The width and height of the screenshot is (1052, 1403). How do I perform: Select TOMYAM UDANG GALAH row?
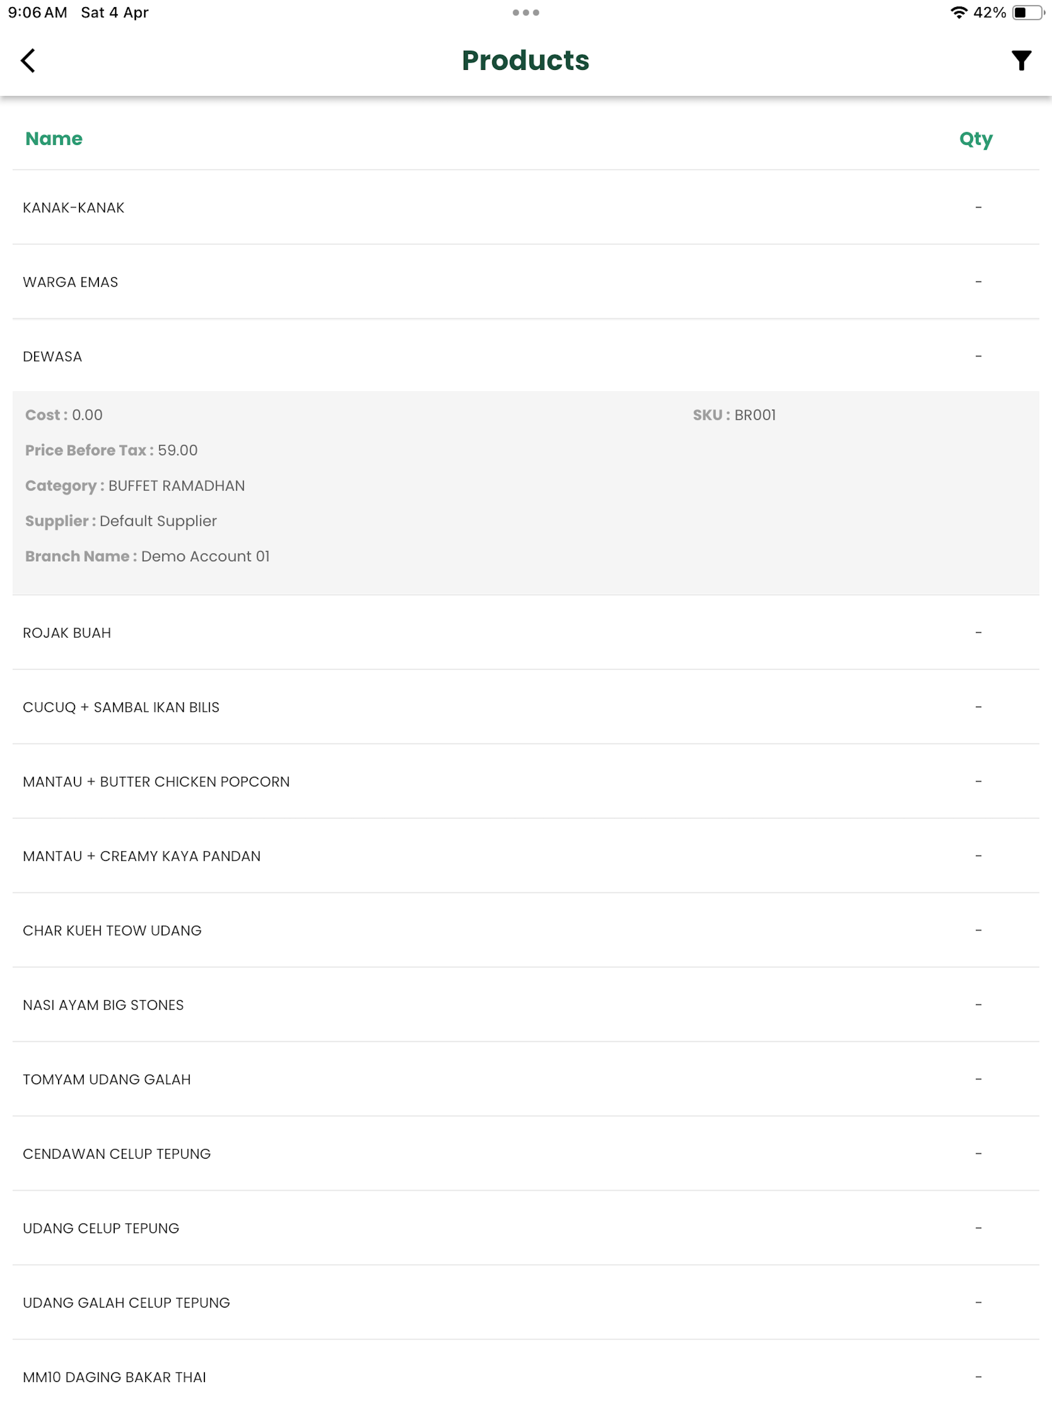(x=525, y=1079)
